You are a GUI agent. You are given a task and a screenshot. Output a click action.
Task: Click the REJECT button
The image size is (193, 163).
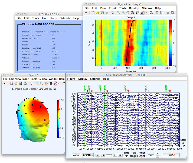pyautogui.click(x=171, y=155)
